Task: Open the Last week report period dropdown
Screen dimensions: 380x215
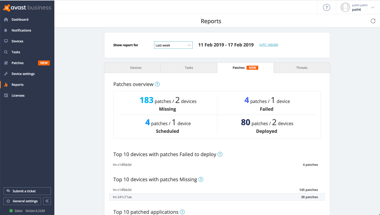Action: [x=173, y=45]
